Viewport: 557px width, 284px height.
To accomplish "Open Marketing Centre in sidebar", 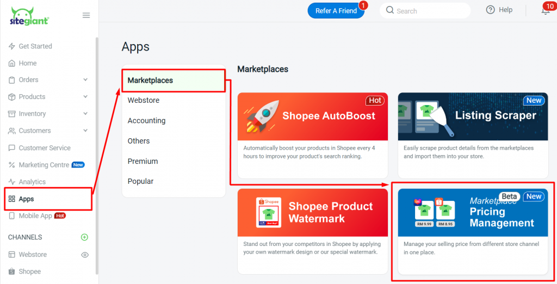I will [x=44, y=165].
